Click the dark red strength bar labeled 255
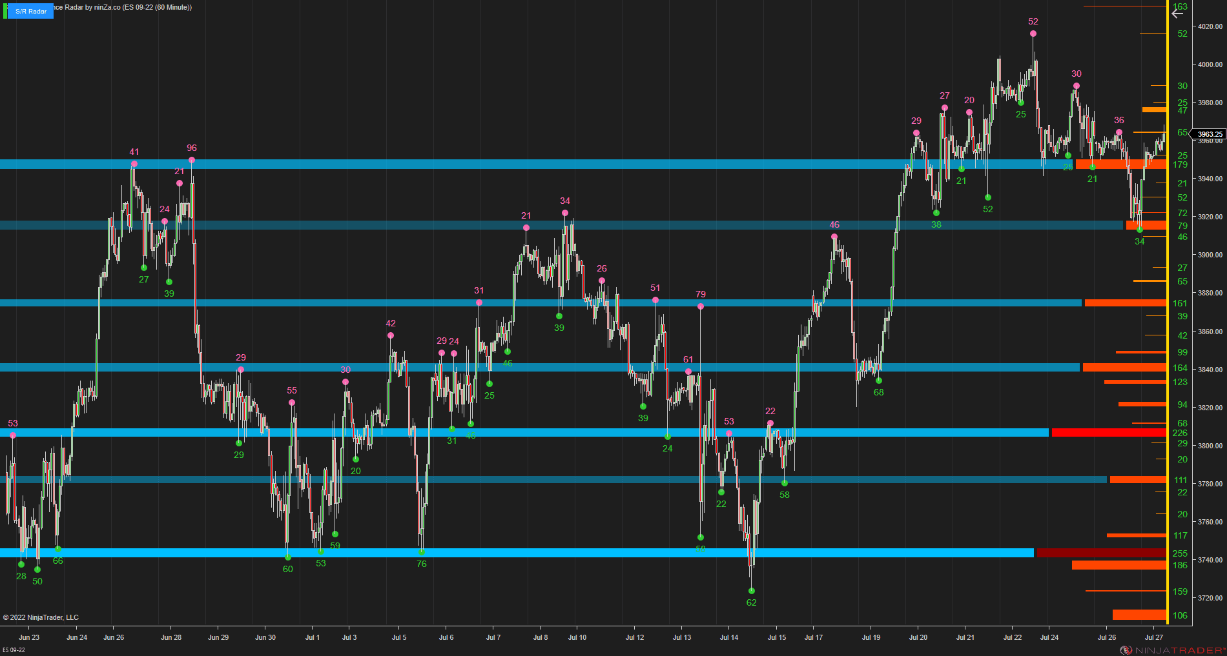The image size is (1227, 656). (x=1101, y=553)
